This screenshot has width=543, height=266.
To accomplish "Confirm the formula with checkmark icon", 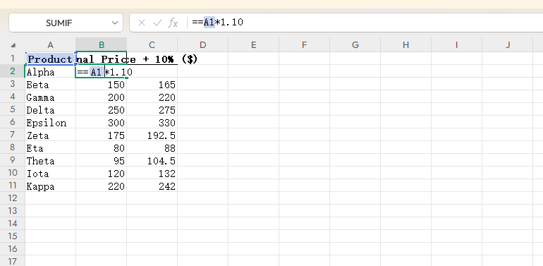I will coord(157,23).
